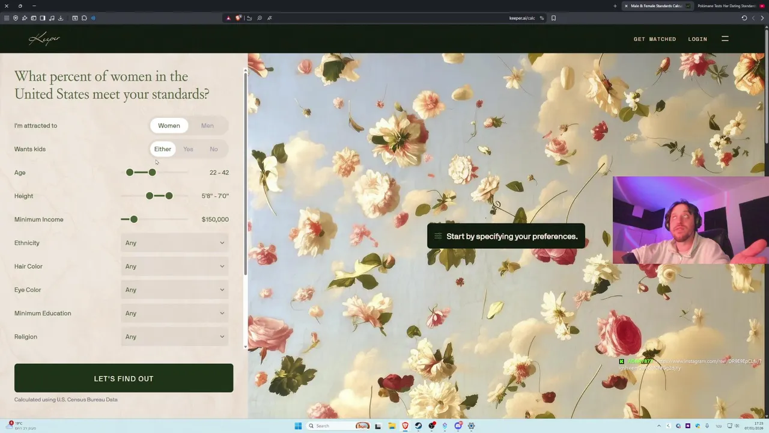Open the Windows Start button
Viewport: 769px width, 433px height.
tap(298, 426)
